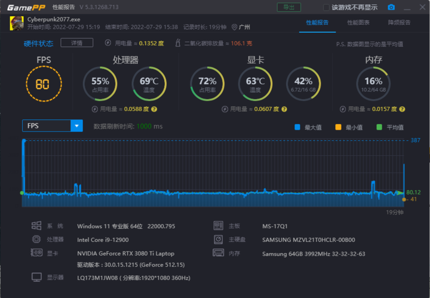The width and height of the screenshot is (430, 298).
Task: Click the SAMSUNG MZVL21T0HCLR-00B00 disk text
Action: [x=309, y=240]
